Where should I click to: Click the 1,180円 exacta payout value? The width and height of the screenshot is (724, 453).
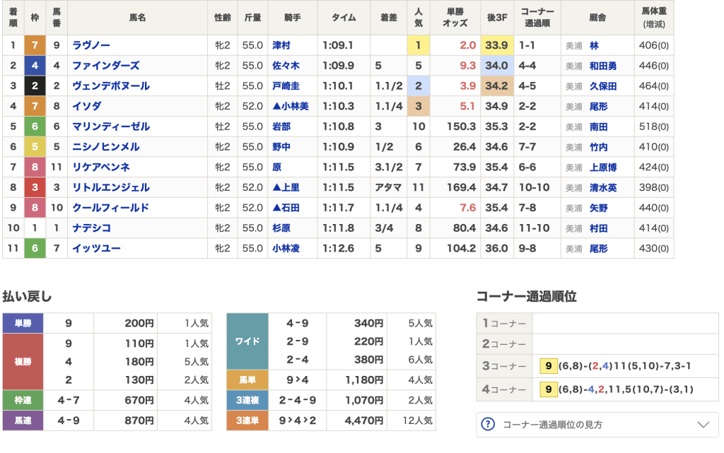(364, 380)
